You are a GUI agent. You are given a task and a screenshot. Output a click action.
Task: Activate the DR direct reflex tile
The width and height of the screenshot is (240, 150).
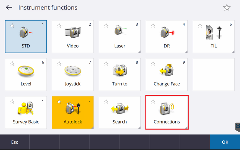[x=167, y=36]
